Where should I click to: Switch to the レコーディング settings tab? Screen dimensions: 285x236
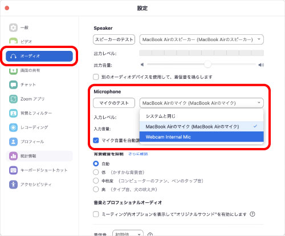coord(39,127)
